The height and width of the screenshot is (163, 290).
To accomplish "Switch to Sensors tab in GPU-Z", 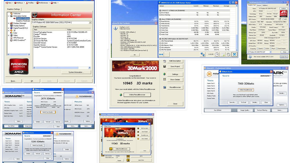I will 259,5.
